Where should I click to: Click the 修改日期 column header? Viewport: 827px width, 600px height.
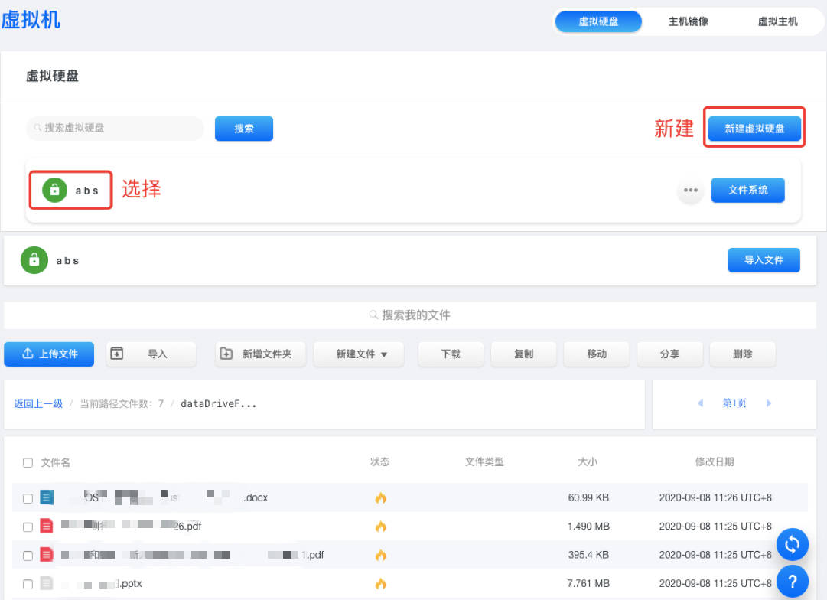(x=714, y=462)
